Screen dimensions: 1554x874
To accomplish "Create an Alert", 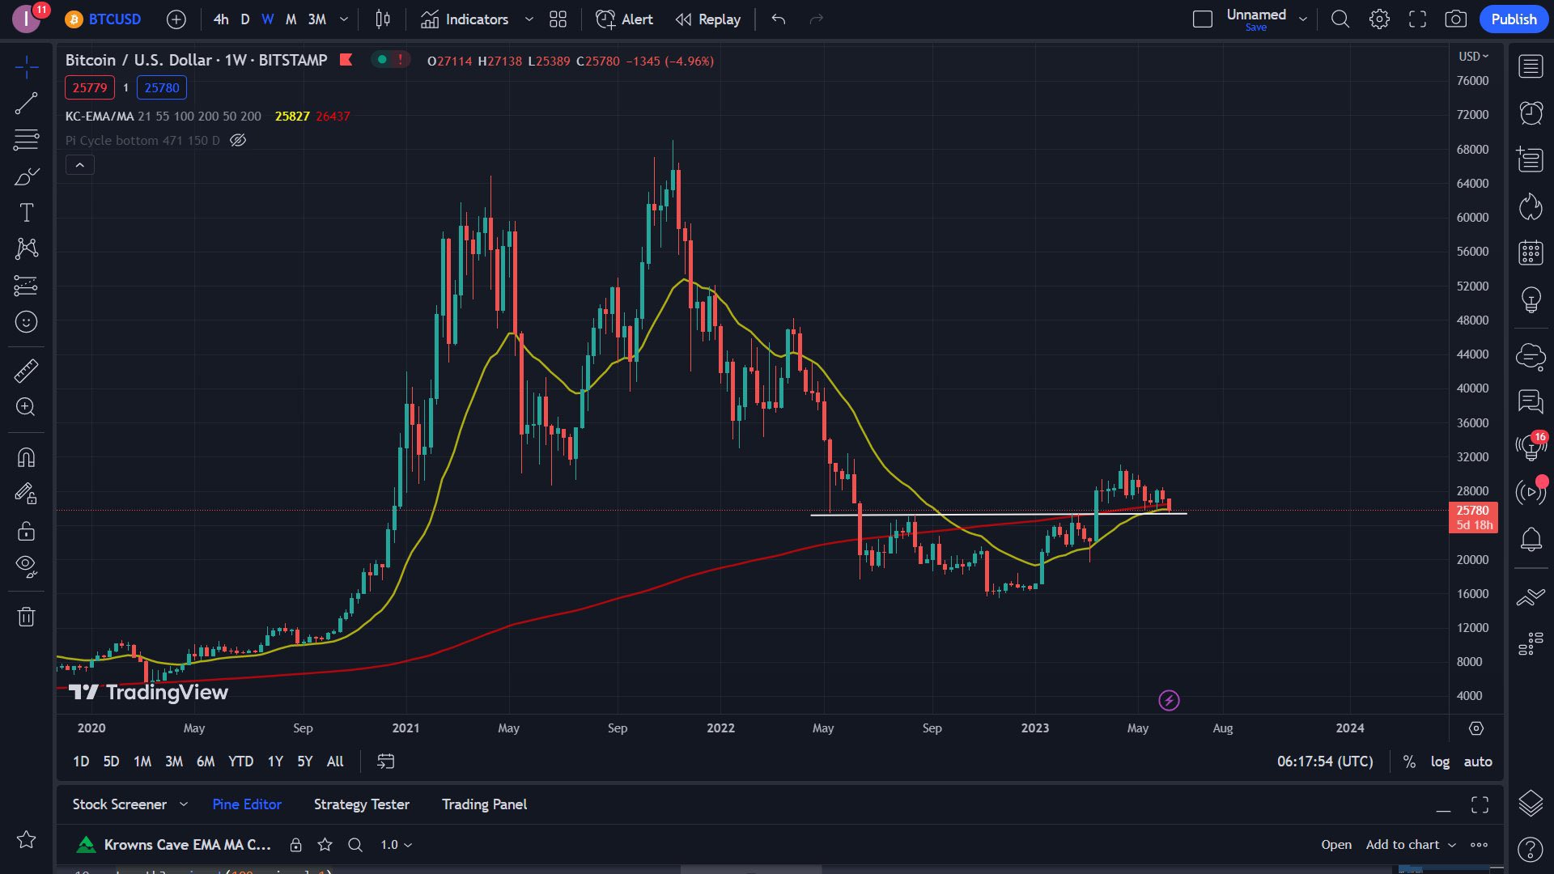I will [x=624, y=19].
